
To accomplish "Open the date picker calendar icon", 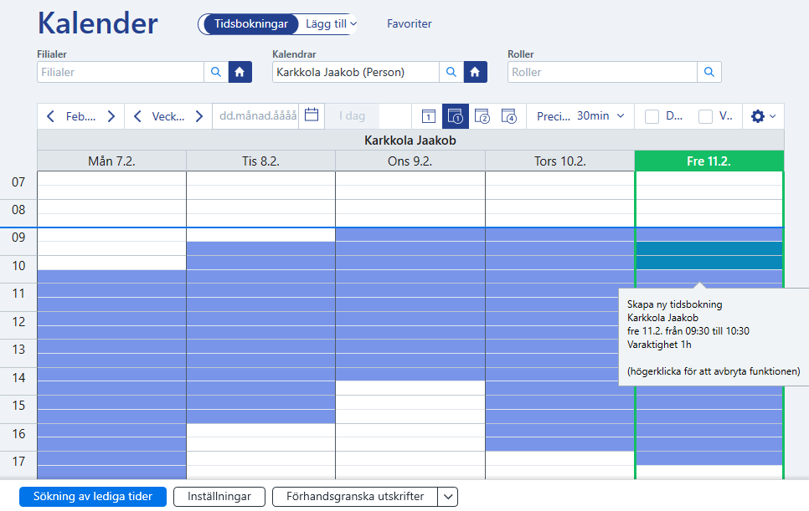I will [x=312, y=115].
